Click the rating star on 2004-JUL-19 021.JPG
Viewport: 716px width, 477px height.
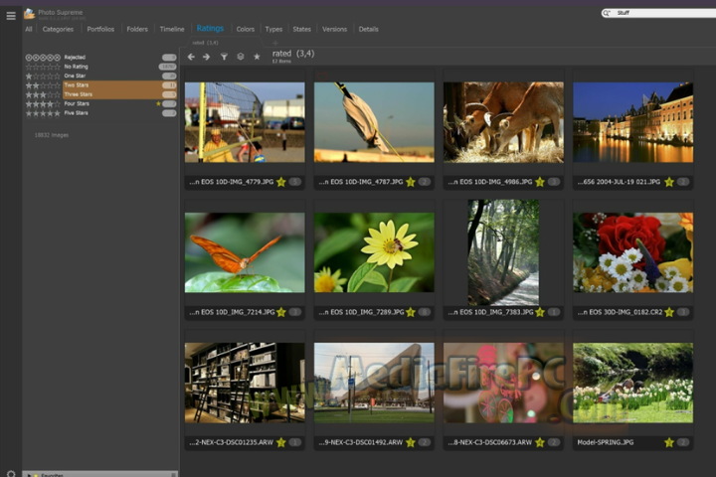[x=669, y=182]
